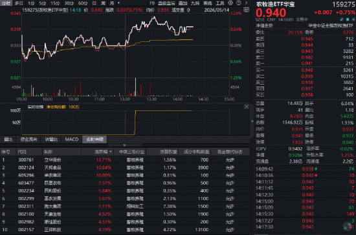This screenshot has width=356, height=235.
Task: Open the help question mark icon
Action: click(239, 3)
